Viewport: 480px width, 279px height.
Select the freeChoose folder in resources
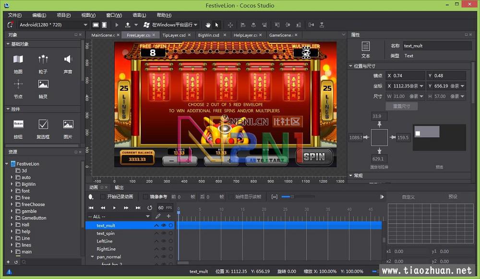click(33, 204)
